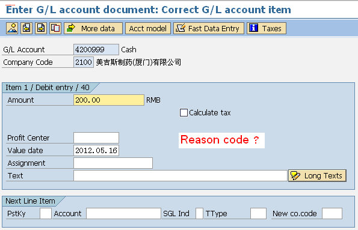The image size is (358, 230).
Task: Click the Text input field
Action: pos(181,175)
